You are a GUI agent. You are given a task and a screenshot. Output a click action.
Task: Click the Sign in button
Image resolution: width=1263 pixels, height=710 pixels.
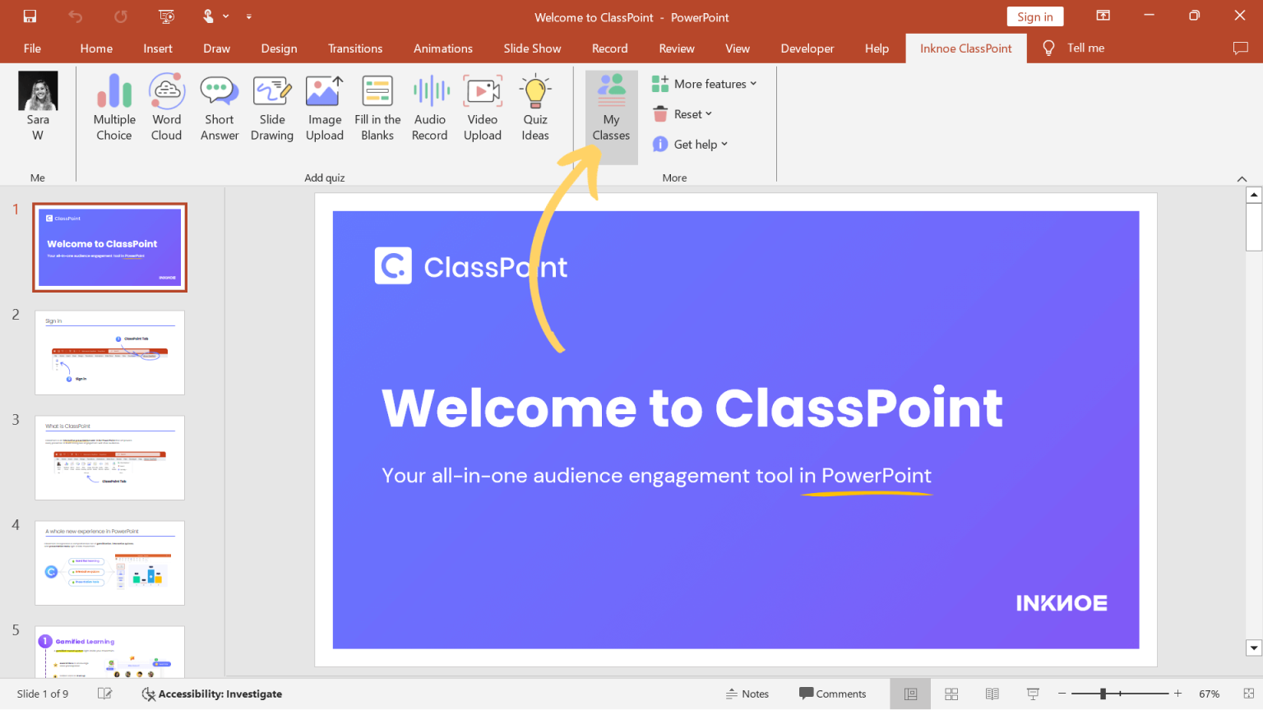[x=1034, y=16]
